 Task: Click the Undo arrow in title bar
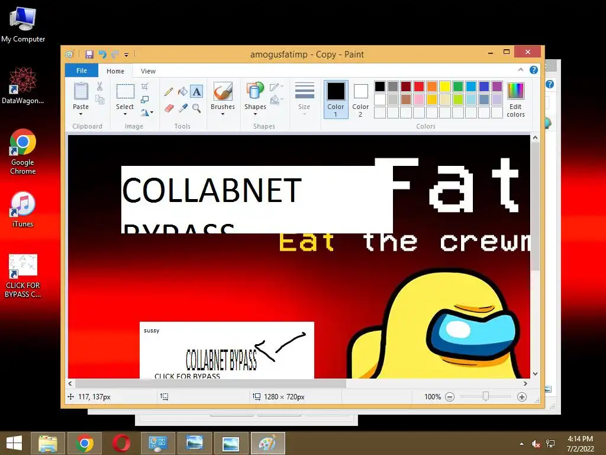click(102, 55)
